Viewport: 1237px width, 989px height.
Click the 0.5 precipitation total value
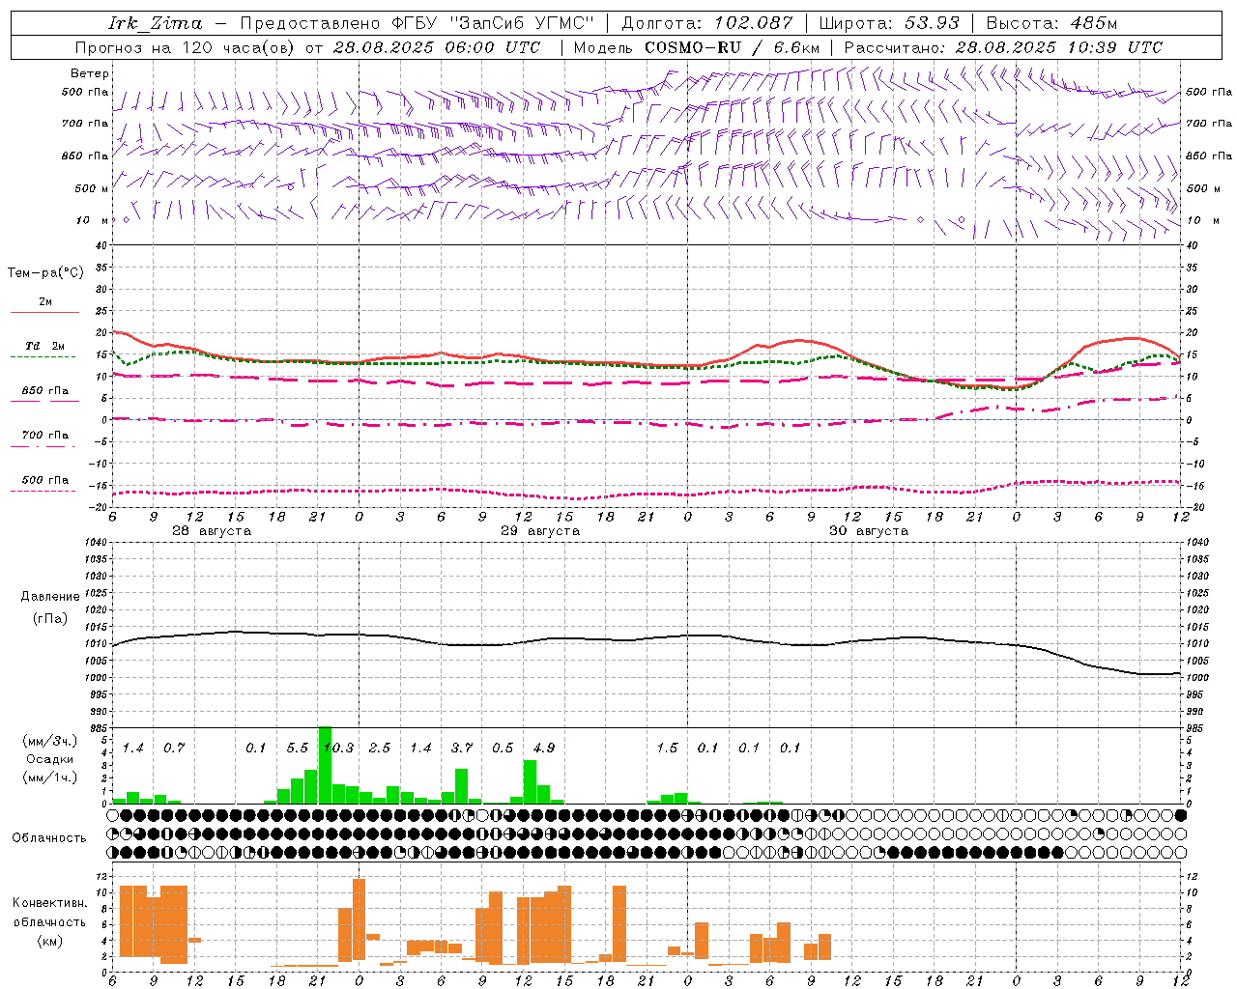click(x=503, y=749)
